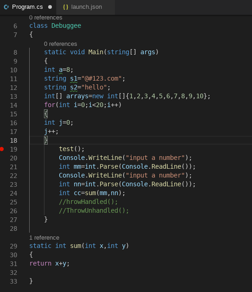Click the mm variable declaration on line 21
Viewport: 252px width, 292px height.
pyautogui.click(x=77, y=166)
